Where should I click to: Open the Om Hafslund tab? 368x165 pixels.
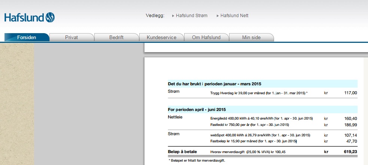pyautogui.click(x=206, y=37)
